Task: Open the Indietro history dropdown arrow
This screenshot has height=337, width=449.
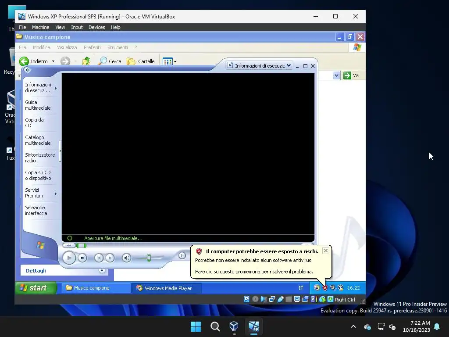Action: pyautogui.click(x=53, y=61)
